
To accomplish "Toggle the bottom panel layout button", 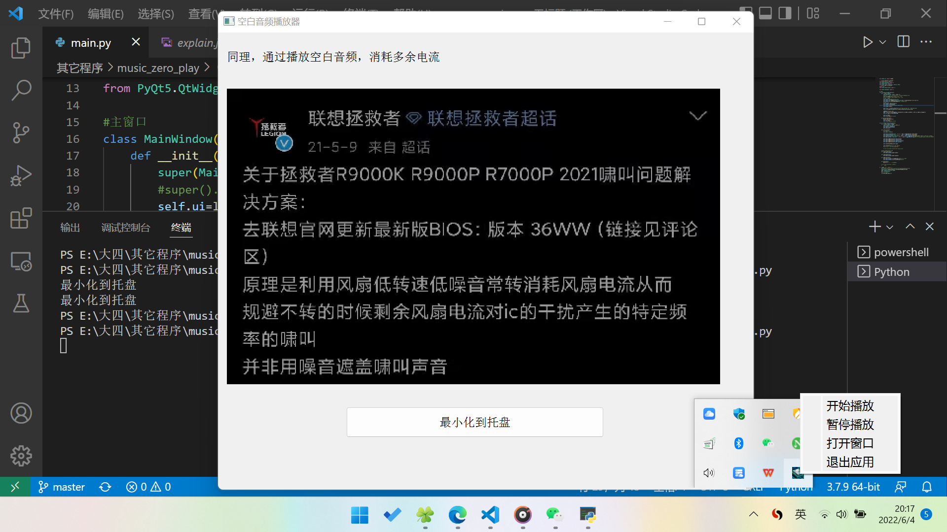I will 765,13.
